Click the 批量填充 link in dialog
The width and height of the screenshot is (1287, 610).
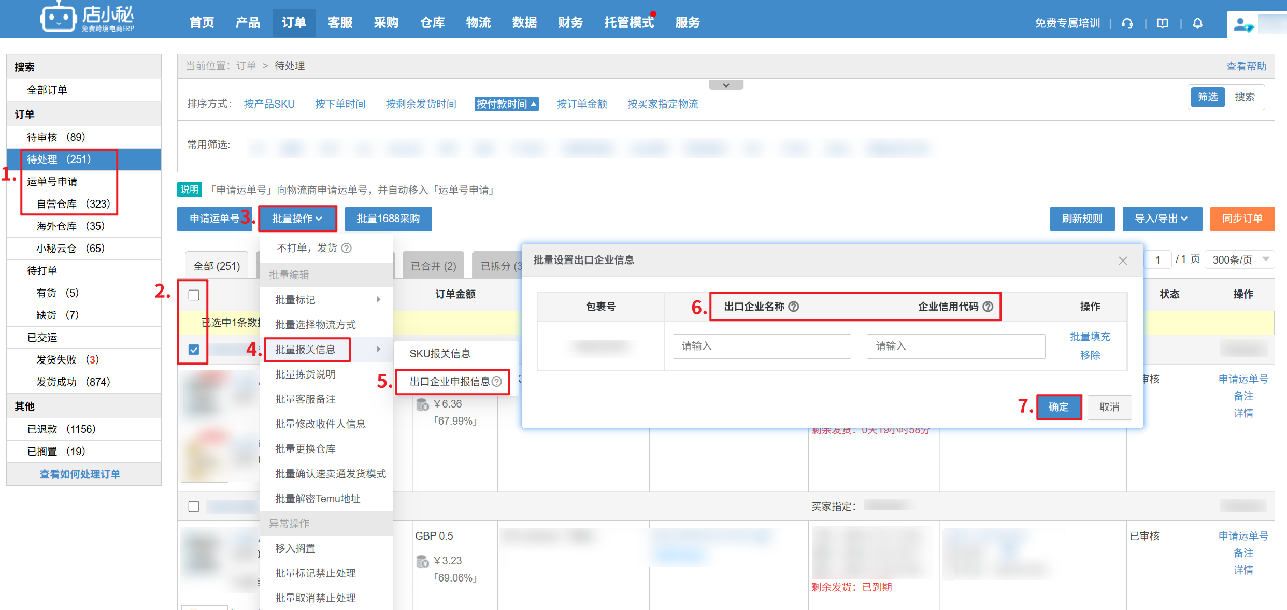pos(1090,337)
